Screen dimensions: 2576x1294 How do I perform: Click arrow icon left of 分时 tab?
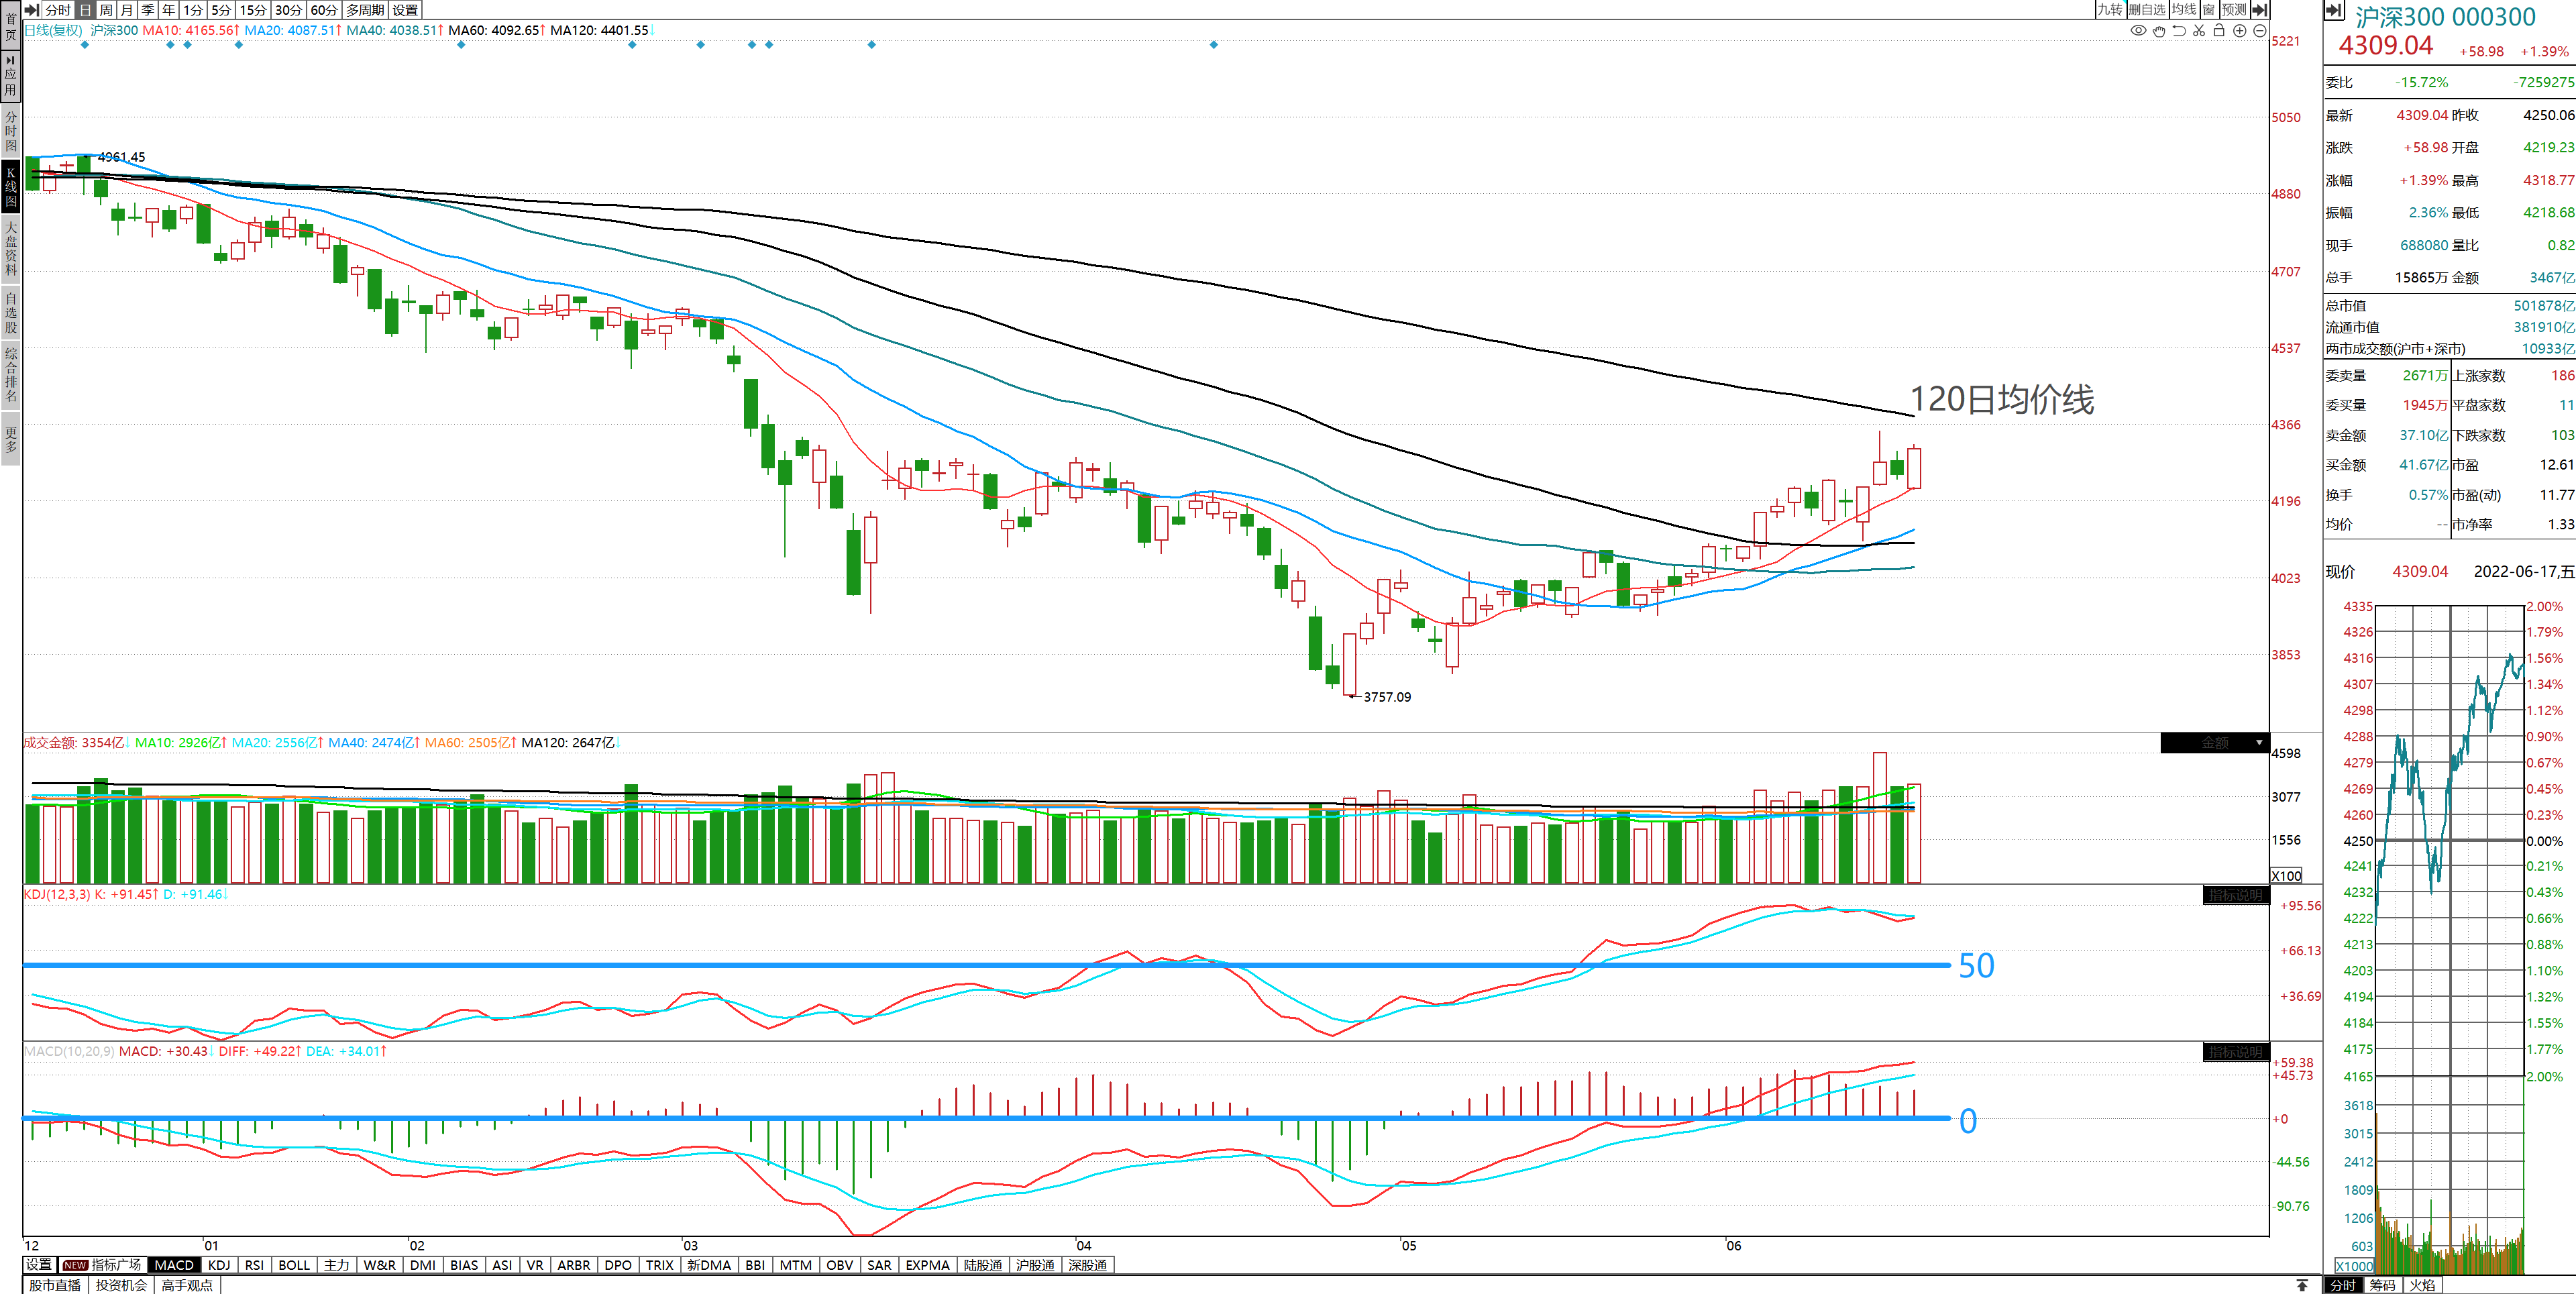(32, 9)
